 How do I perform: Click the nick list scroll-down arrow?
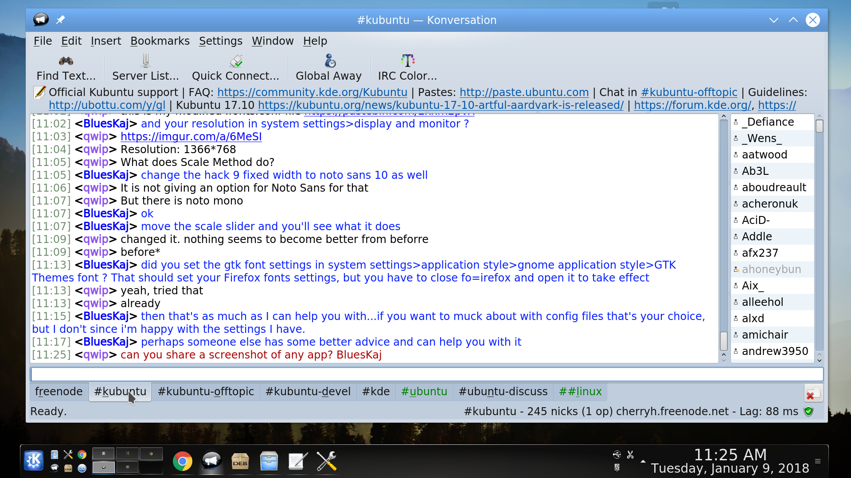(820, 360)
